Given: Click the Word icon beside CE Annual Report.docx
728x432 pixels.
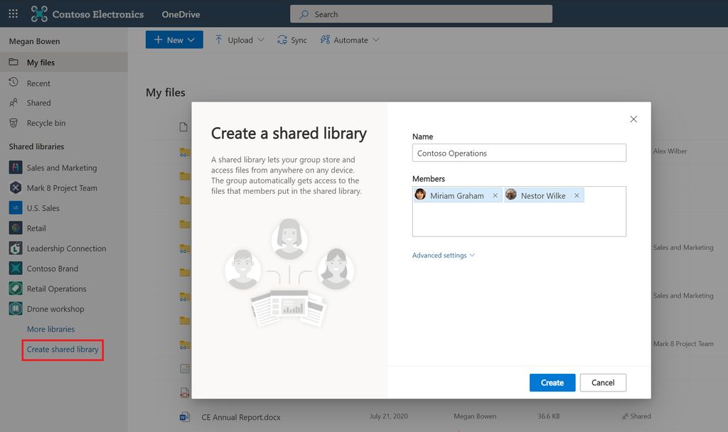Looking at the screenshot, I should pyautogui.click(x=184, y=416).
